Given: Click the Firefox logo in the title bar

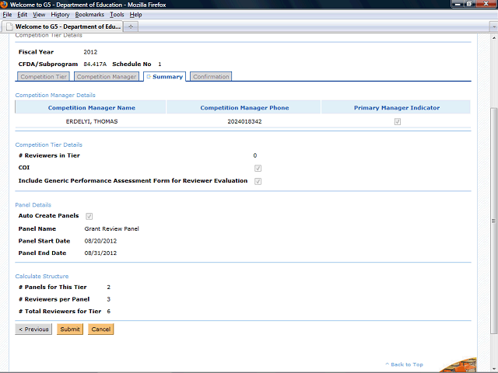Looking at the screenshot, I should pos(4,5).
